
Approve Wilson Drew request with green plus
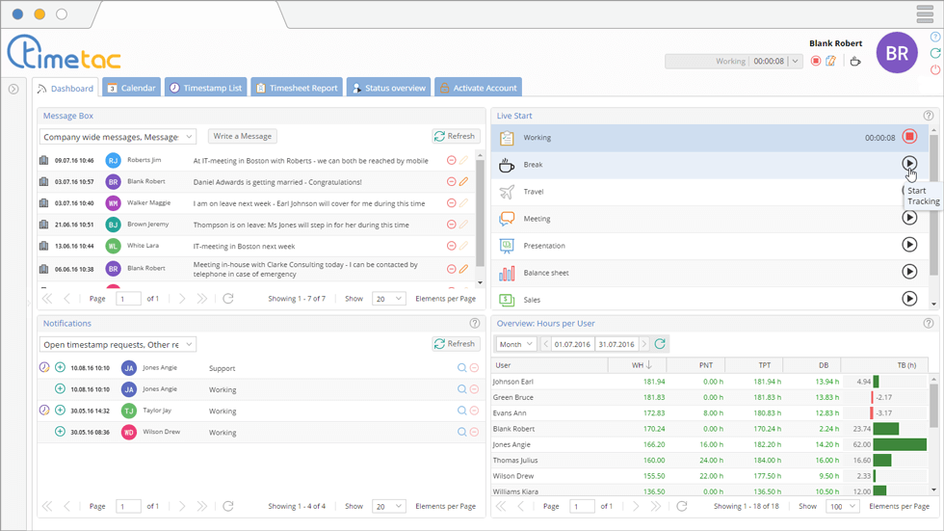(x=60, y=432)
